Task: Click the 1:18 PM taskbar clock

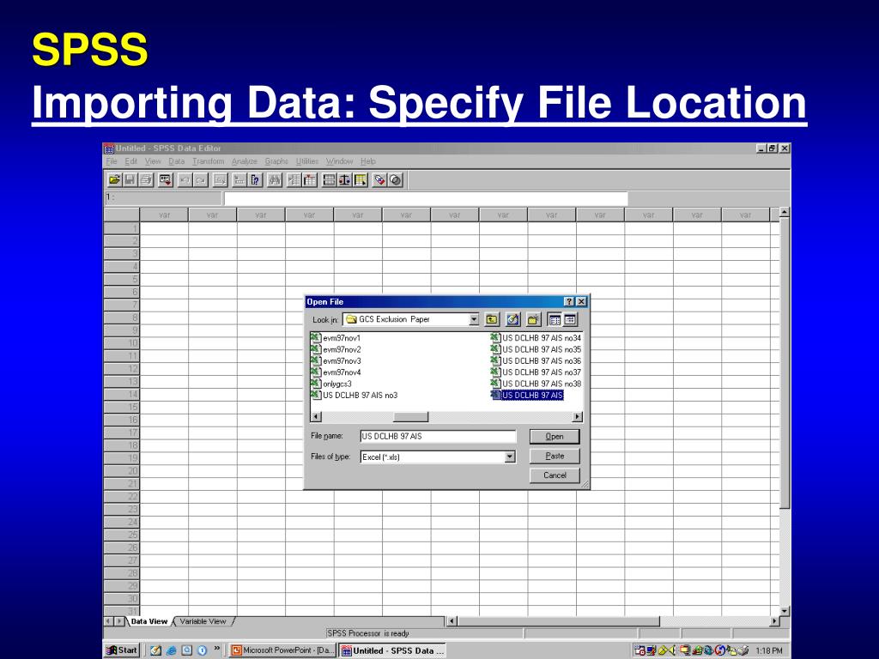Action: (769, 650)
